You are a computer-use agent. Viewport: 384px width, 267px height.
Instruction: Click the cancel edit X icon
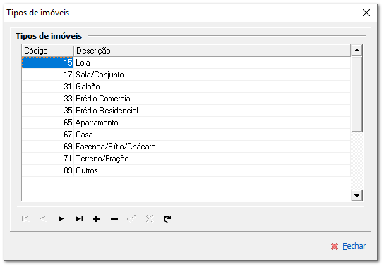pyautogui.click(x=150, y=218)
